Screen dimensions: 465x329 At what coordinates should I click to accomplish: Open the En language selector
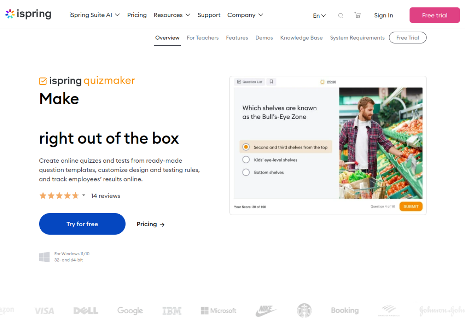(x=319, y=16)
